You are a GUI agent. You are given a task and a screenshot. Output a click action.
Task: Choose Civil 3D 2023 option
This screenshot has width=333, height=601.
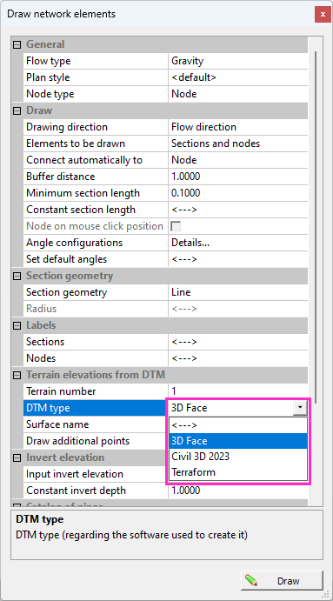(238, 457)
